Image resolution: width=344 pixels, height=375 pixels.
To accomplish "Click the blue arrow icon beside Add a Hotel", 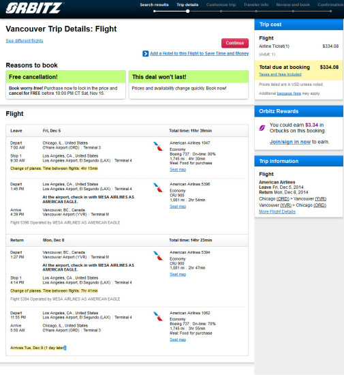I will coord(146,54).
